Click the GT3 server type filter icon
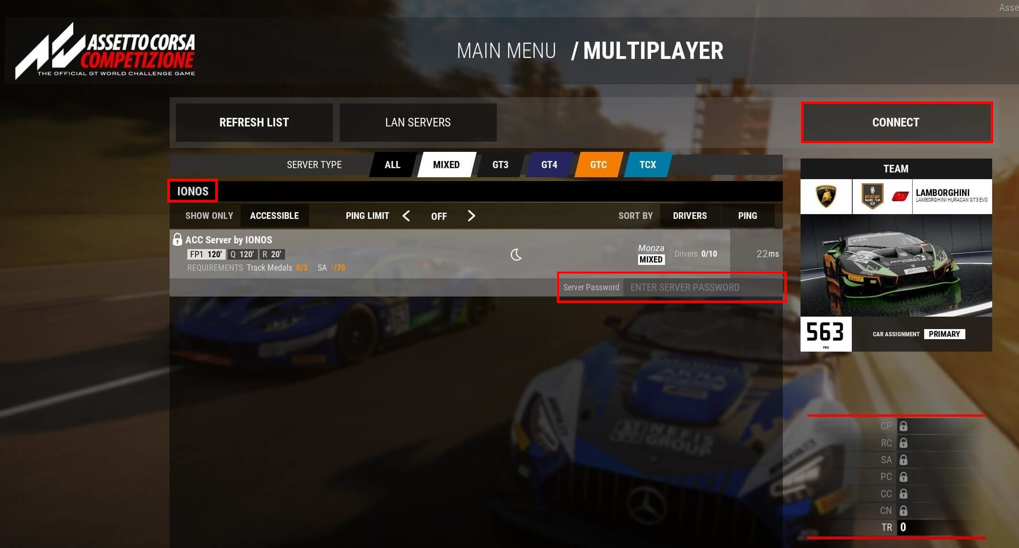 tap(499, 165)
